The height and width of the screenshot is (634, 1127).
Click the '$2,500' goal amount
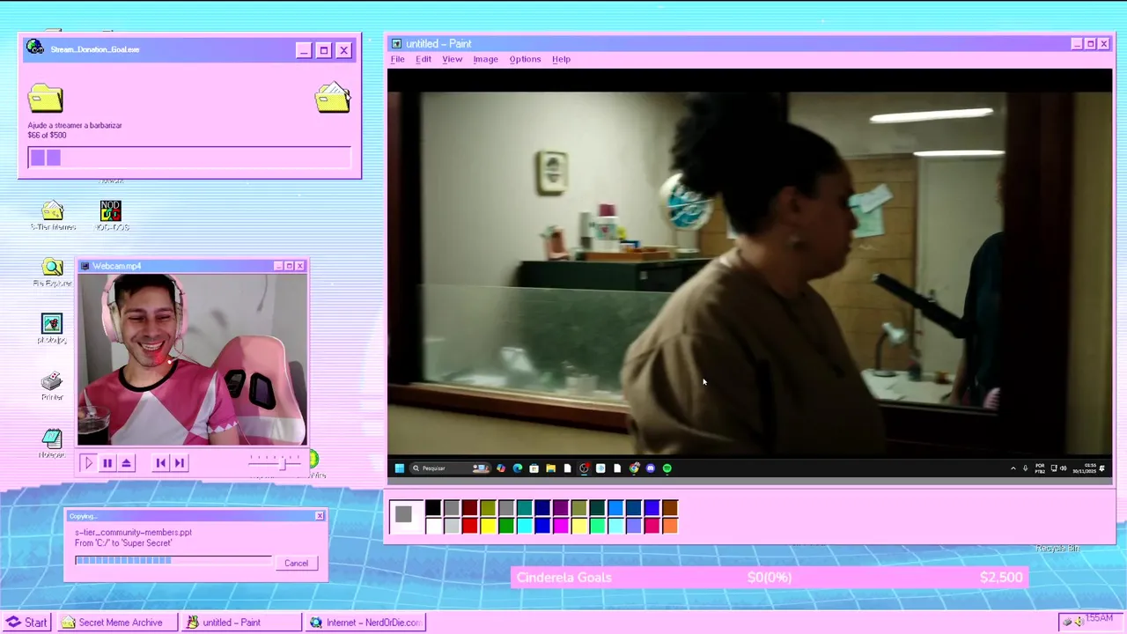tap(1001, 578)
